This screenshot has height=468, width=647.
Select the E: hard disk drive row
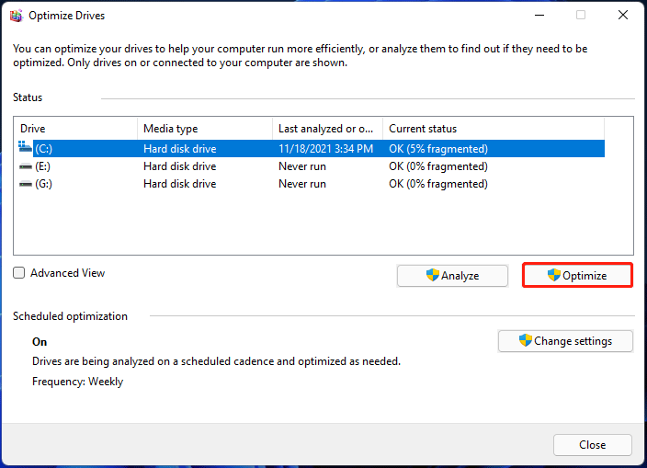point(179,166)
